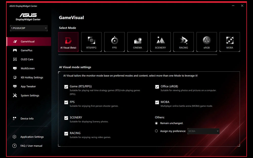The height and width of the screenshot is (158, 253).
Task: Uncheck the Game (RTS/RPG) checkbox
Action: click(x=66, y=87)
